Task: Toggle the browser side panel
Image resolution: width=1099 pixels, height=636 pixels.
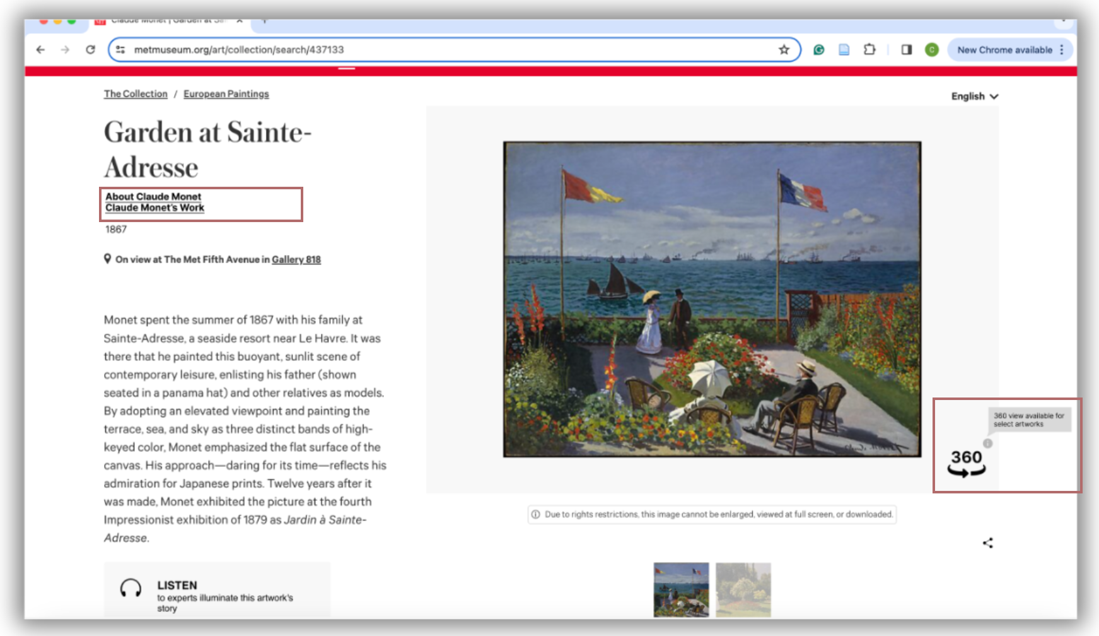Action: 907,49
